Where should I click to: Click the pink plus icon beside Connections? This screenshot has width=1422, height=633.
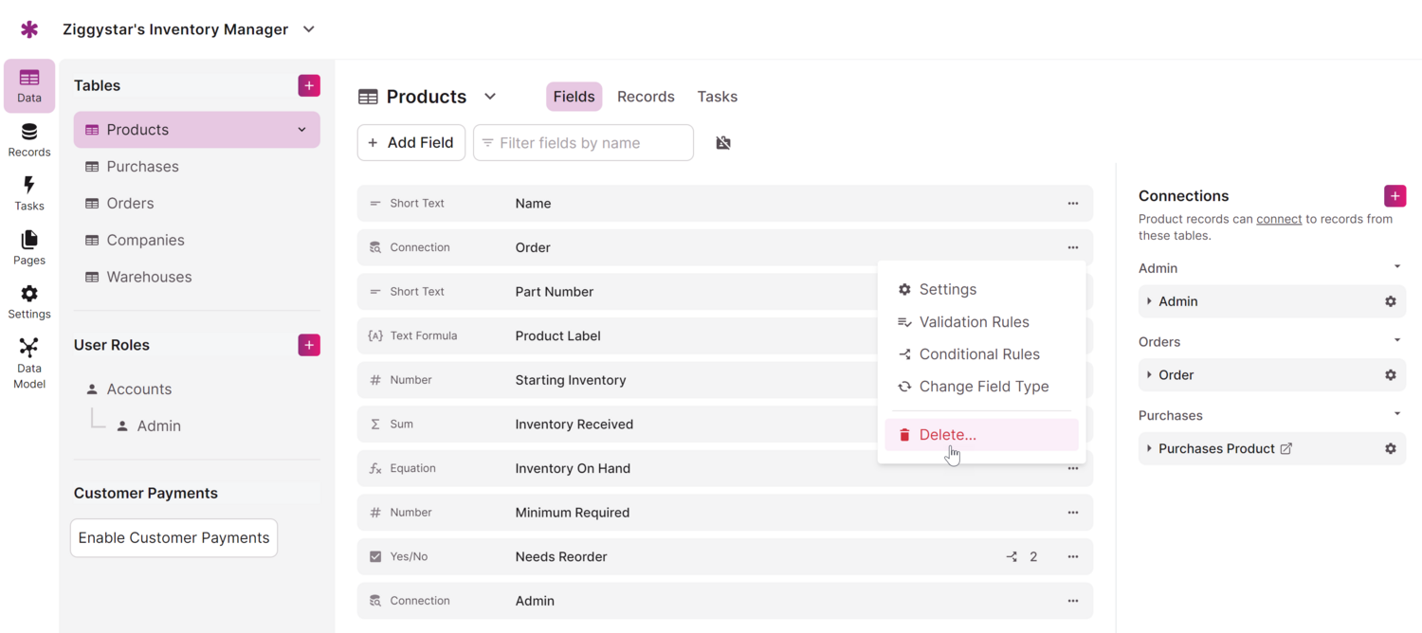pyautogui.click(x=1395, y=196)
